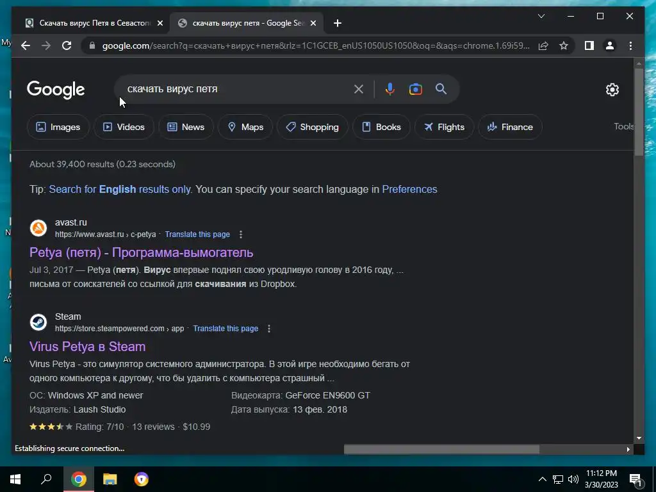
Task: Select the Google Search browser tab
Action: click(x=247, y=23)
